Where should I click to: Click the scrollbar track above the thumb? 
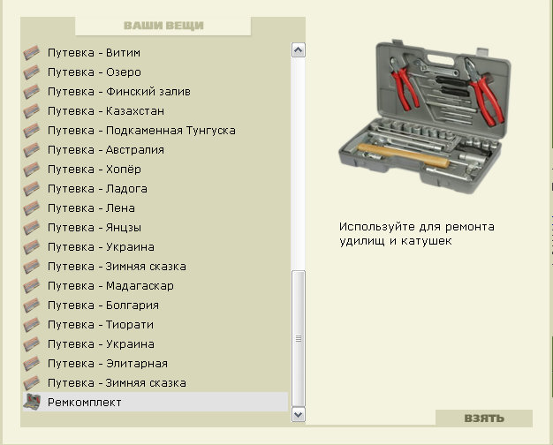pyautogui.click(x=299, y=164)
